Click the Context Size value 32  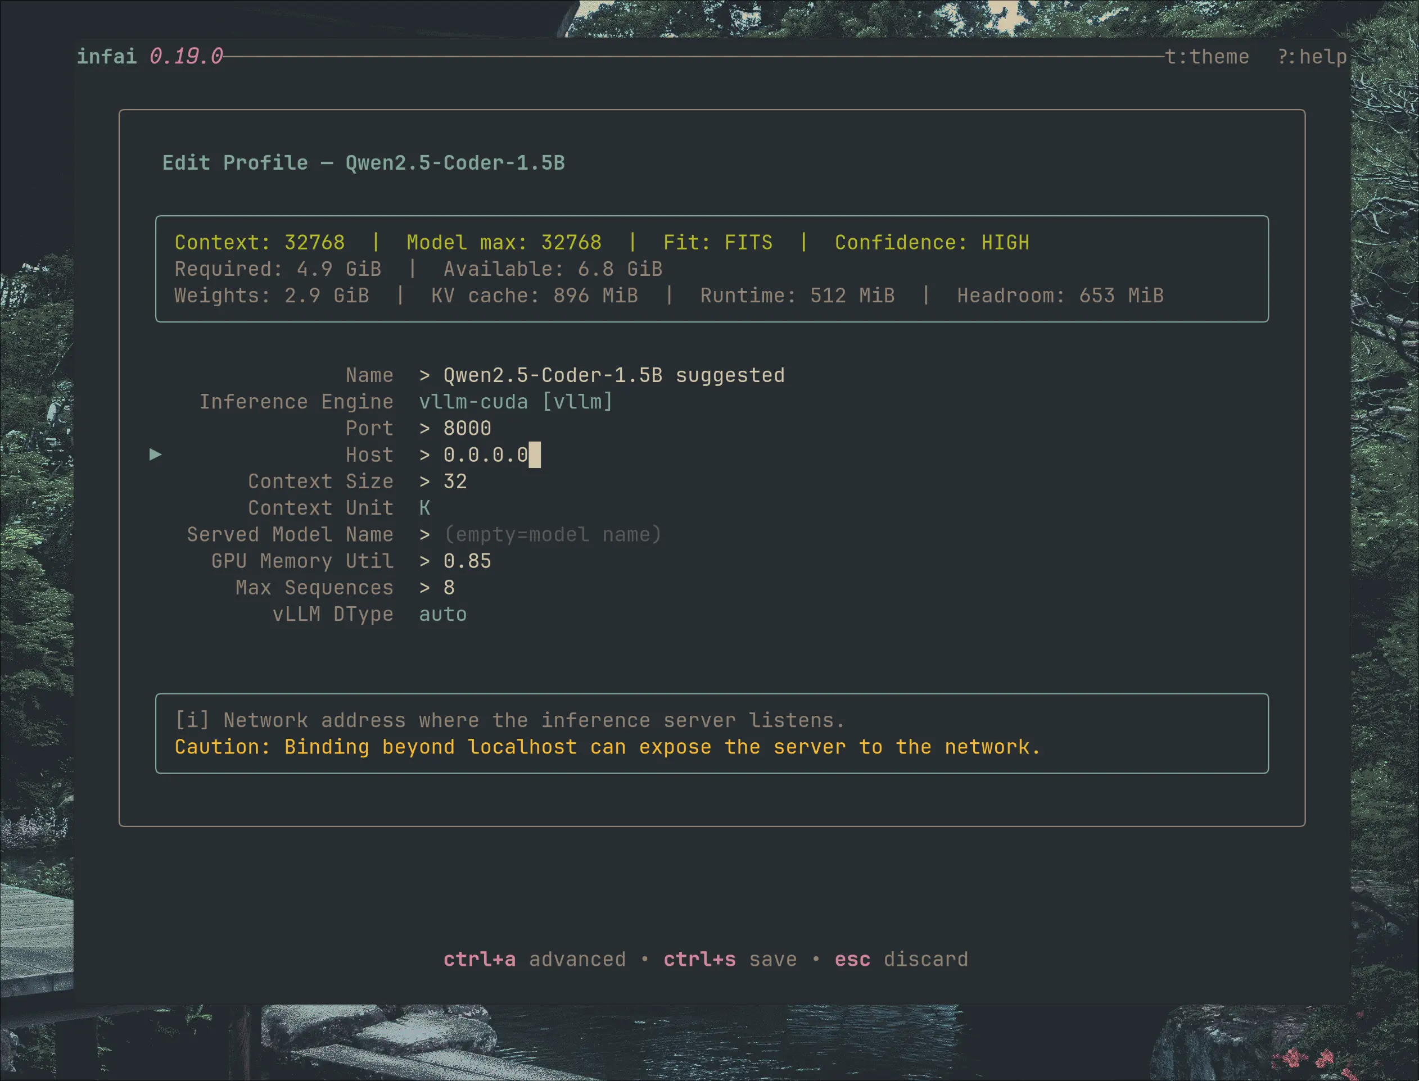[455, 482]
